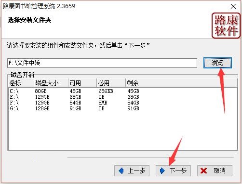Close the installer window

[233, 6]
